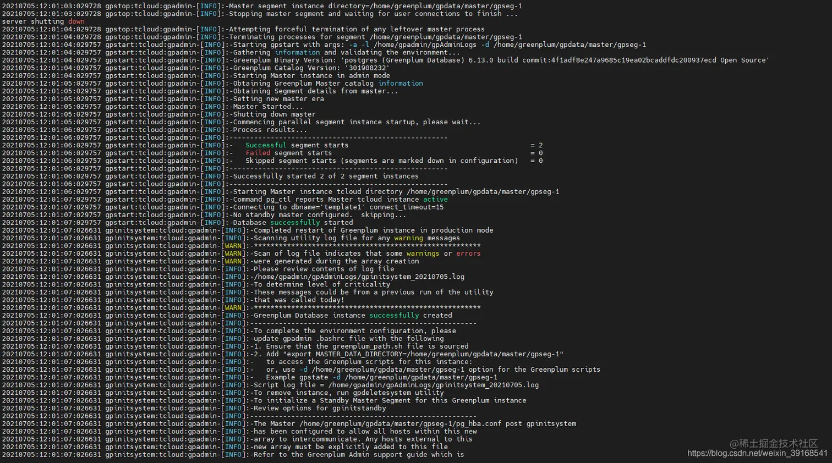832x463 pixels.
Task: Click 'Setting new master era' text
Action: (x=278, y=98)
